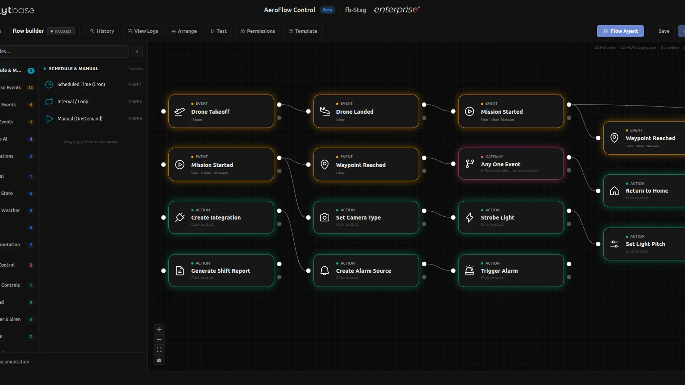Click play icon on Mission Started 13 drones node
Image resolution: width=685 pixels, height=385 pixels.
(180, 165)
